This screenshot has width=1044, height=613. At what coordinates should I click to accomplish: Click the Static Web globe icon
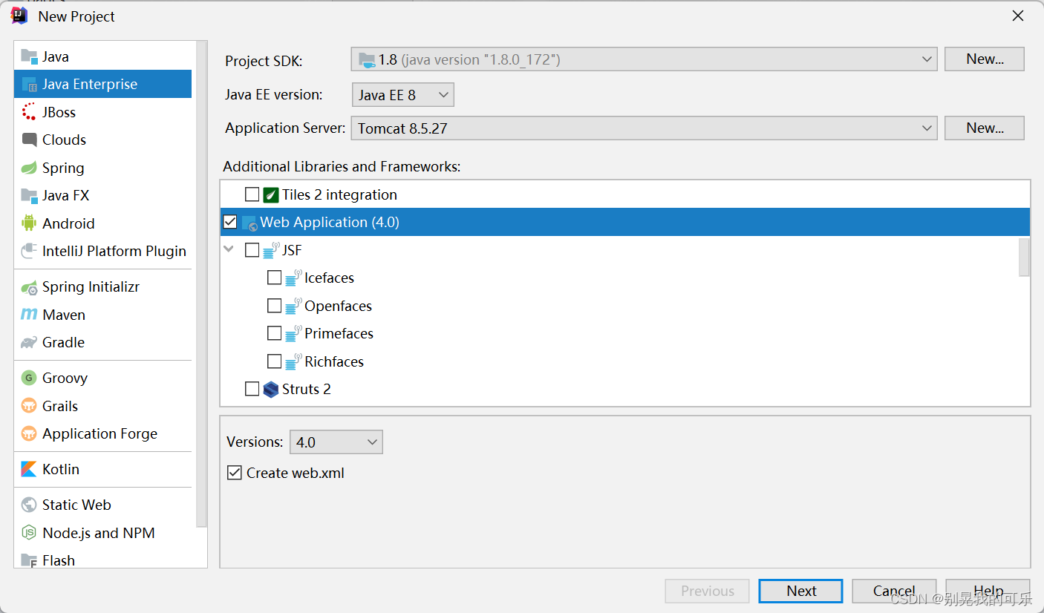point(29,505)
